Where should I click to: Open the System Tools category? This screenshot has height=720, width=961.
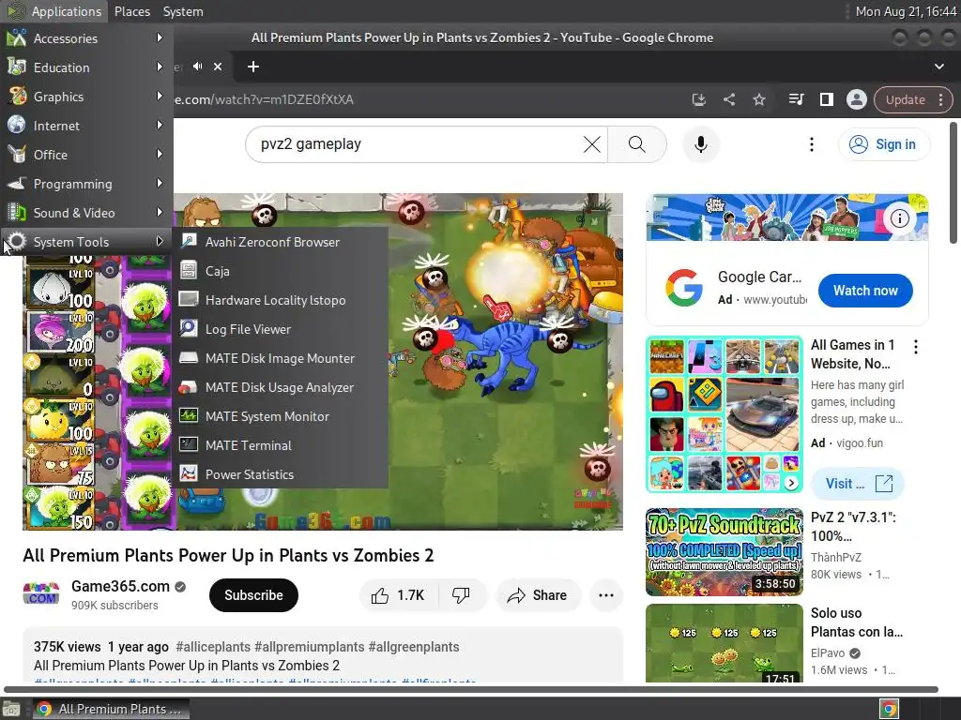pos(86,242)
